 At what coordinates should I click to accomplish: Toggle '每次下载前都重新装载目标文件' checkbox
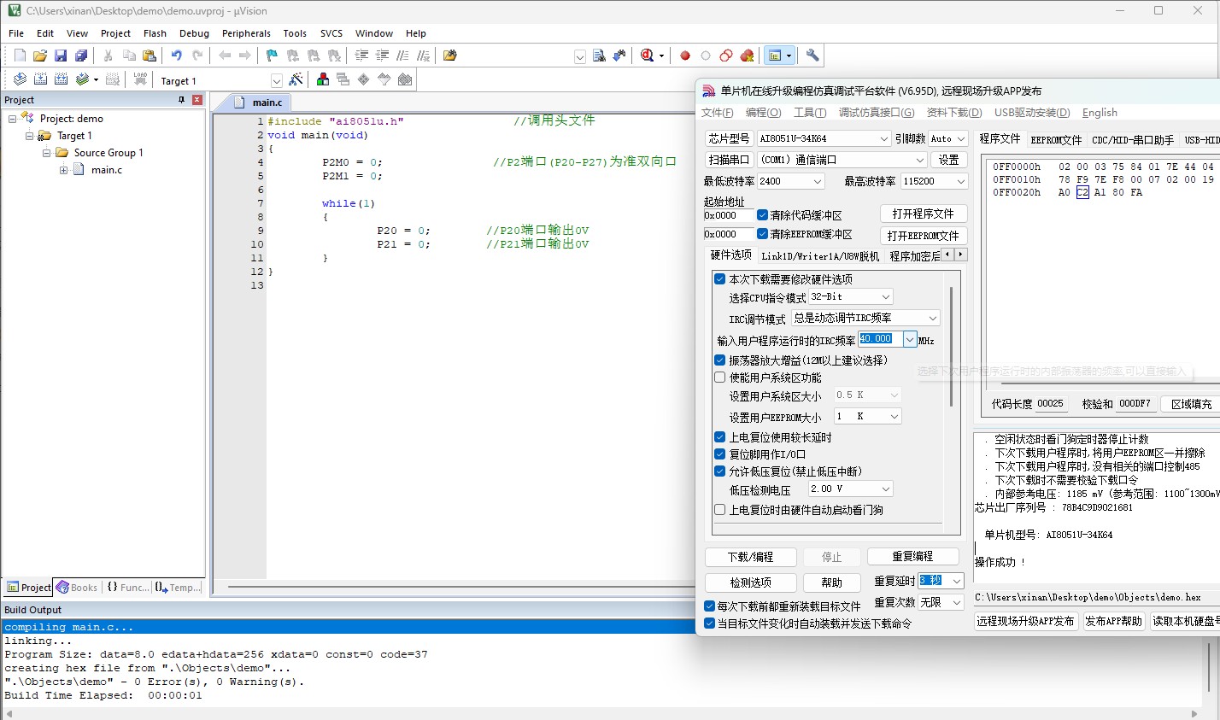709,606
